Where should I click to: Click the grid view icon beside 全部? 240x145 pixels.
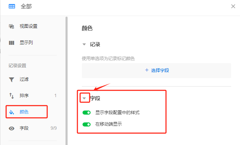pos(12,6)
